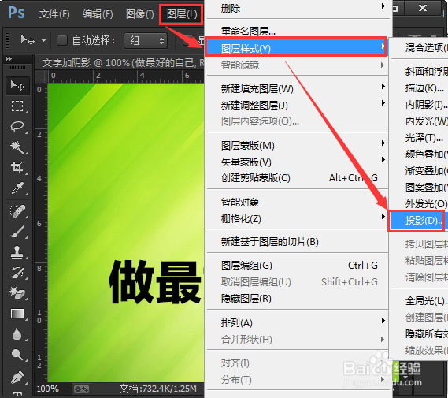Open the 图像(I) menu
This screenshot has height=398, width=448.
pos(140,13)
